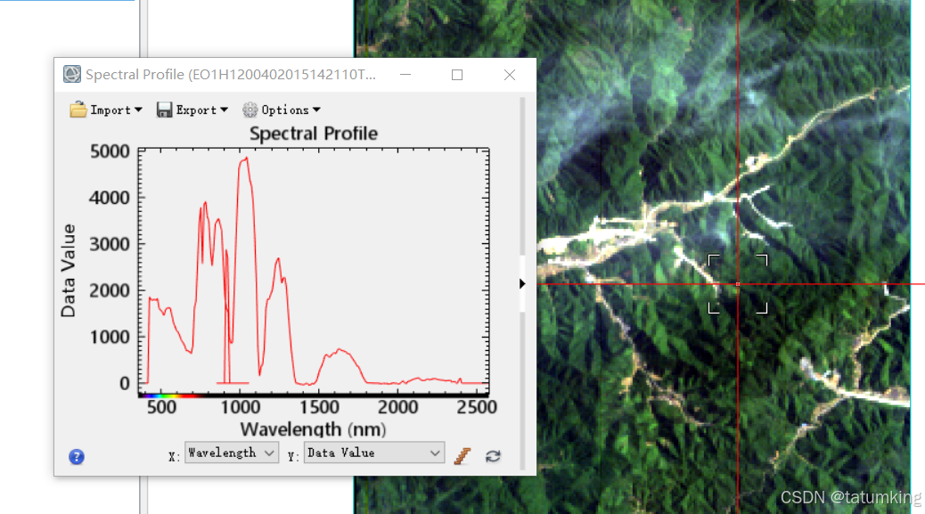Click the Export floppy disk icon
Image resolution: width=925 pixels, height=514 pixels.
click(164, 110)
